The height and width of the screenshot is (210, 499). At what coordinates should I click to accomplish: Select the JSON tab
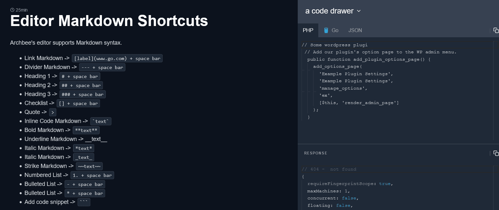355,30
